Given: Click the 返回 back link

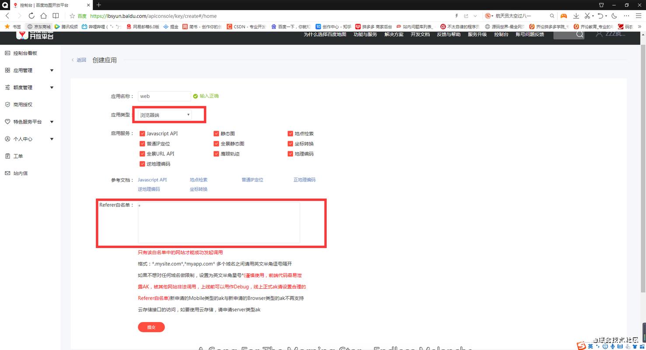Looking at the screenshot, I should [79, 60].
